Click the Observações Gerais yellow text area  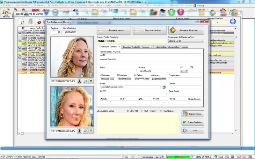pos(138,124)
